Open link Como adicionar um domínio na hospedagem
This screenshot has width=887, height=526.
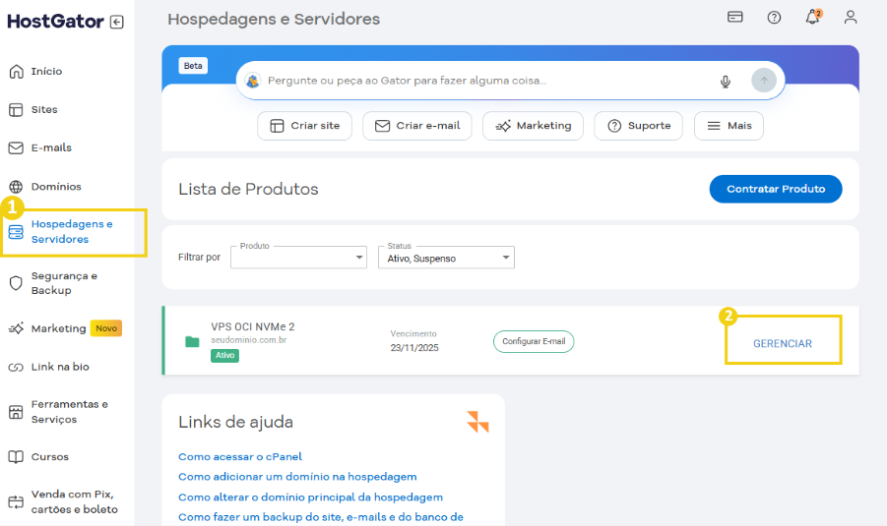coord(297,477)
